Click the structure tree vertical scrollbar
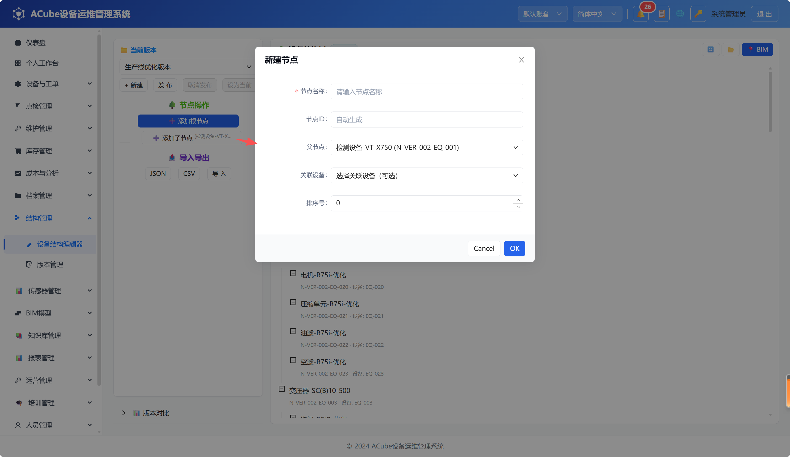Screen dimensions: 790x457 point(770,102)
